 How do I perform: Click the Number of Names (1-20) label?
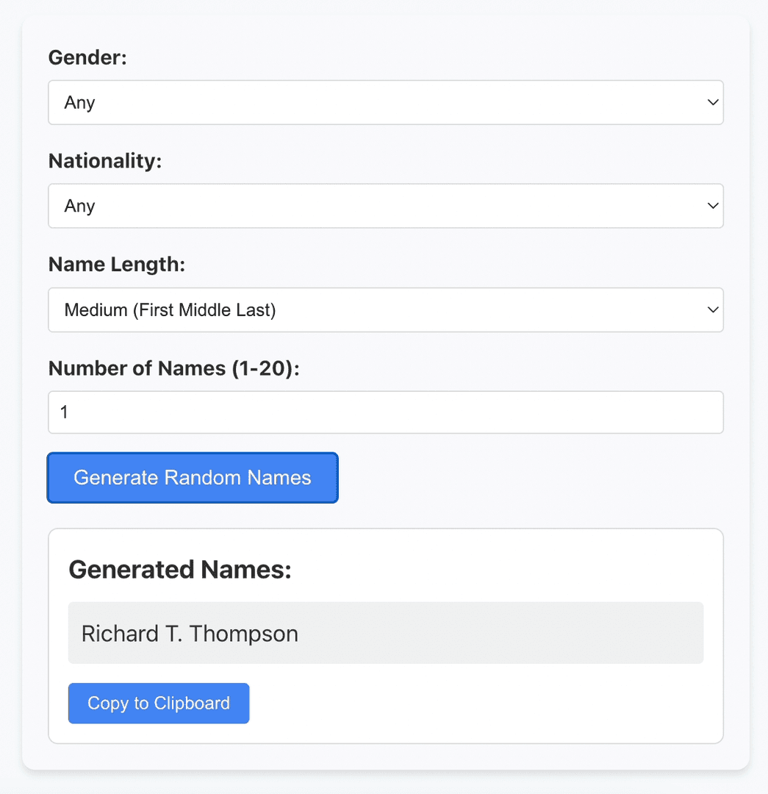(x=174, y=368)
